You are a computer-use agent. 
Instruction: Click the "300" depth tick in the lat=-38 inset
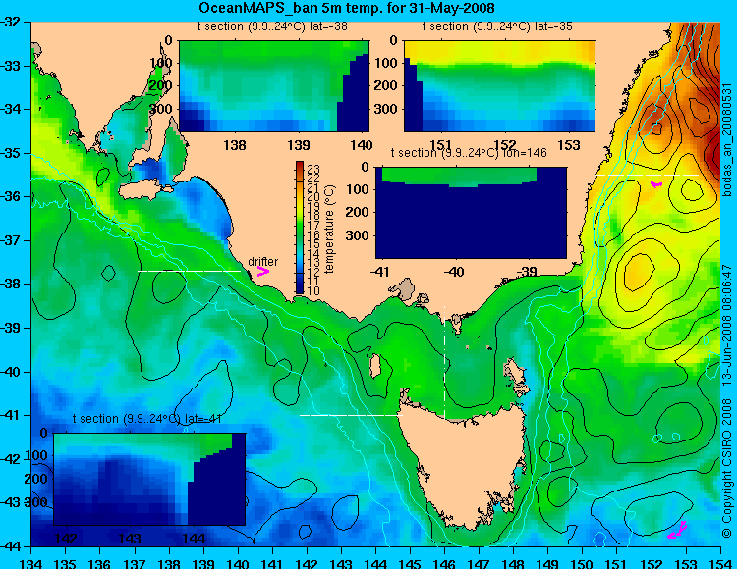coord(161,109)
